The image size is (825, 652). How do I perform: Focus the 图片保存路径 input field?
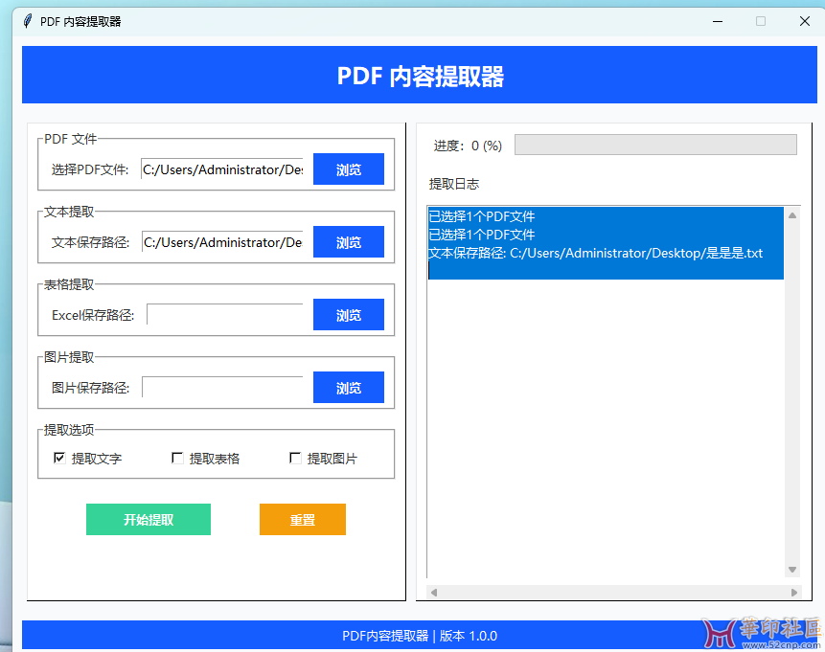point(222,388)
